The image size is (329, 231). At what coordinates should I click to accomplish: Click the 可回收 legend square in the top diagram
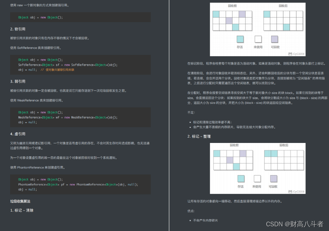pyautogui.click(x=275, y=38)
